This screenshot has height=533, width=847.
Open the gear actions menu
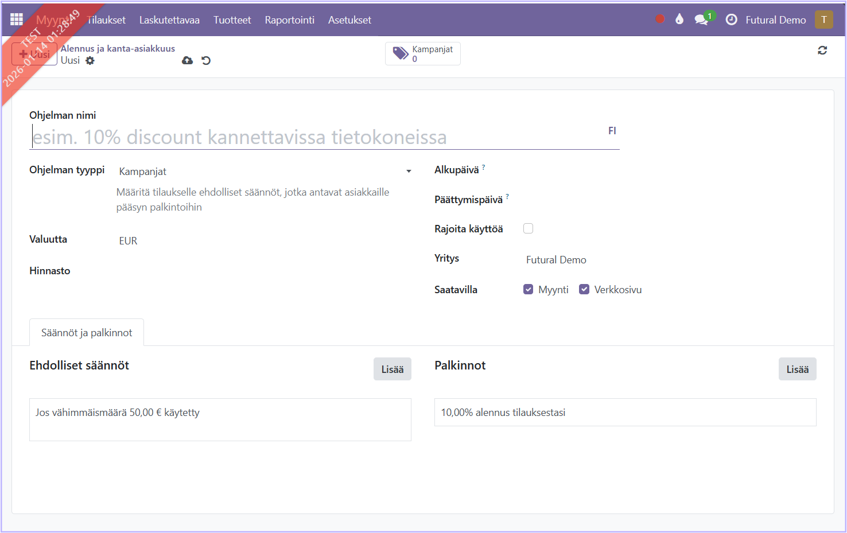pos(90,60)
